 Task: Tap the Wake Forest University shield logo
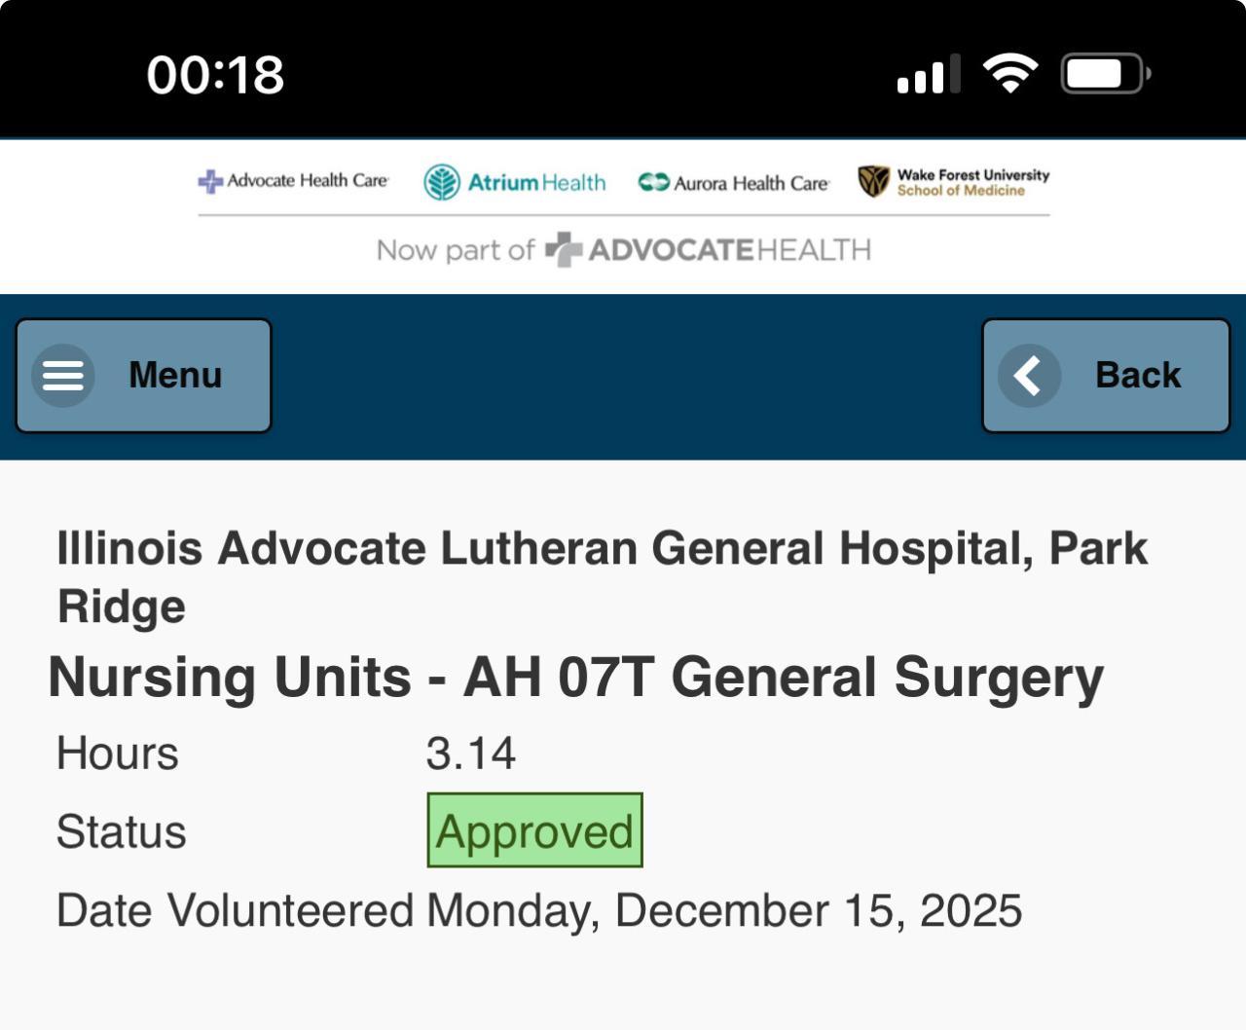(x=874, y=181)
